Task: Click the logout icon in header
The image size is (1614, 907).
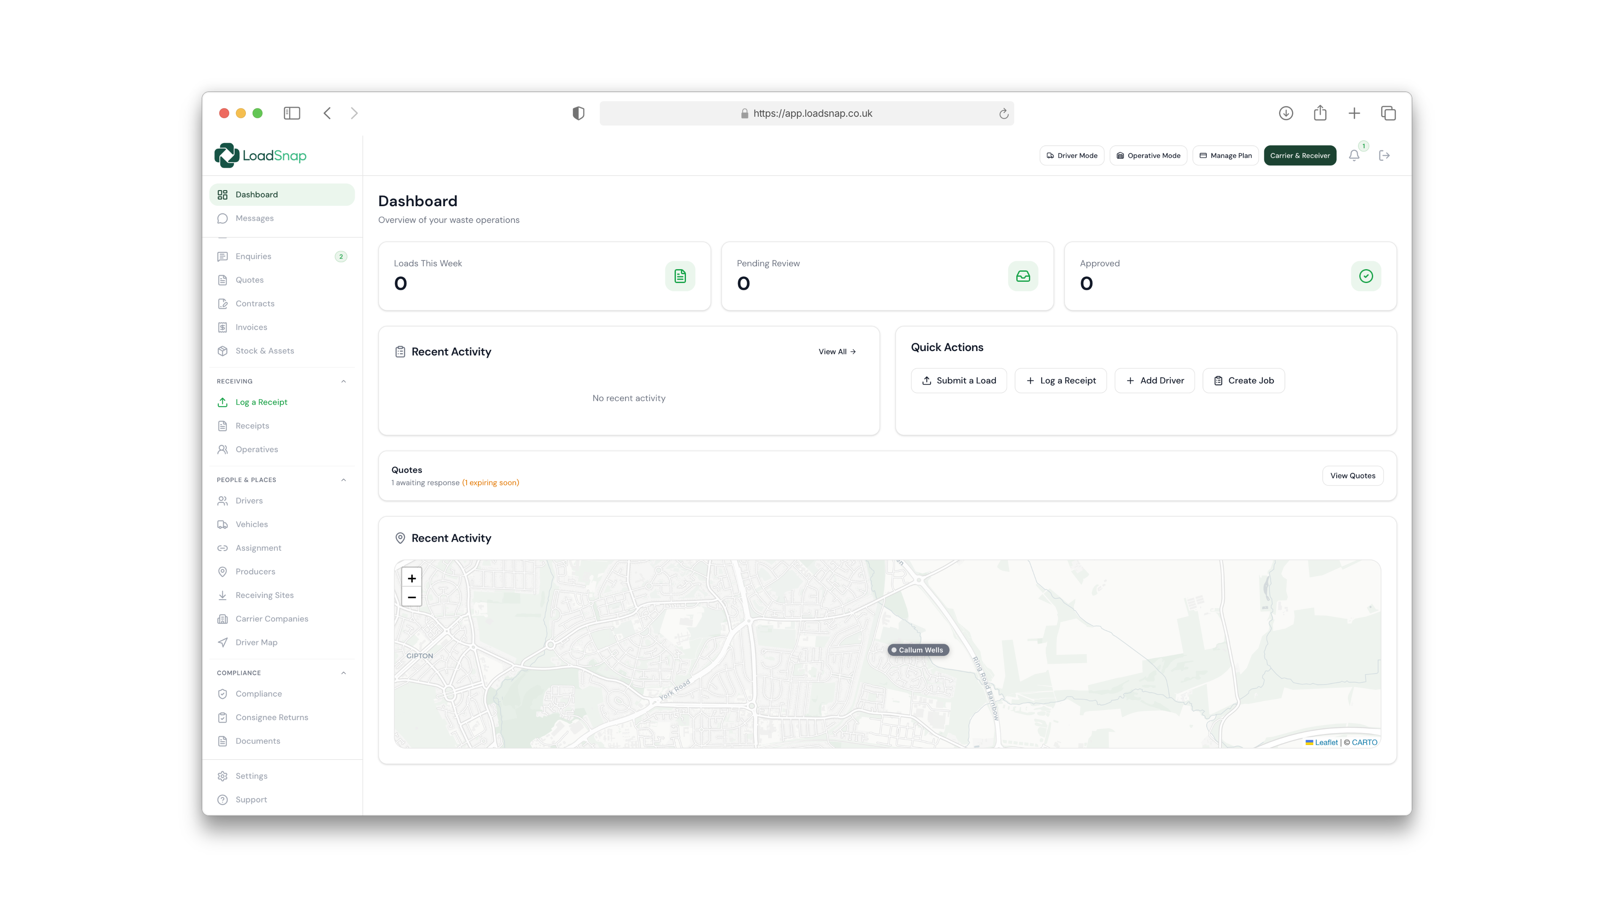Action: click(1384, 155)
